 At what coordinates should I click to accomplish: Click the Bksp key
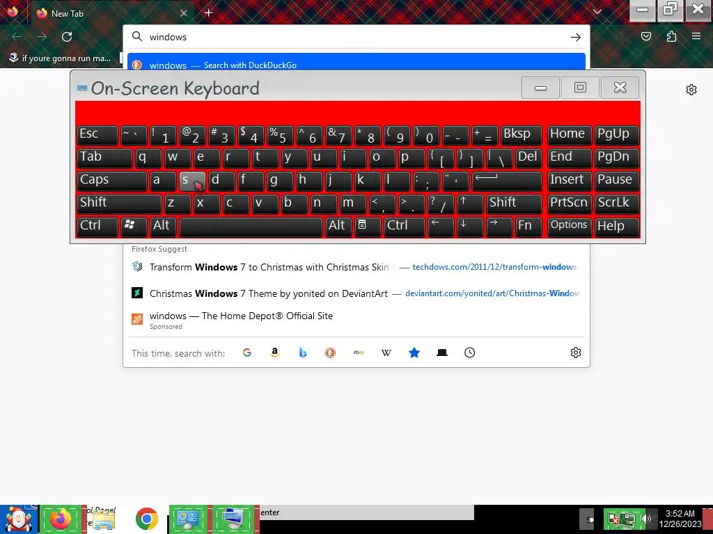tap(522, 135)
